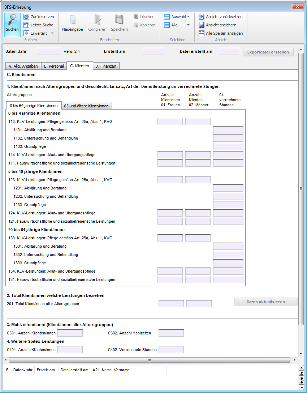
Task: Click Frauen field for 201. Total Klient/innen
Action: click(171, 304)
